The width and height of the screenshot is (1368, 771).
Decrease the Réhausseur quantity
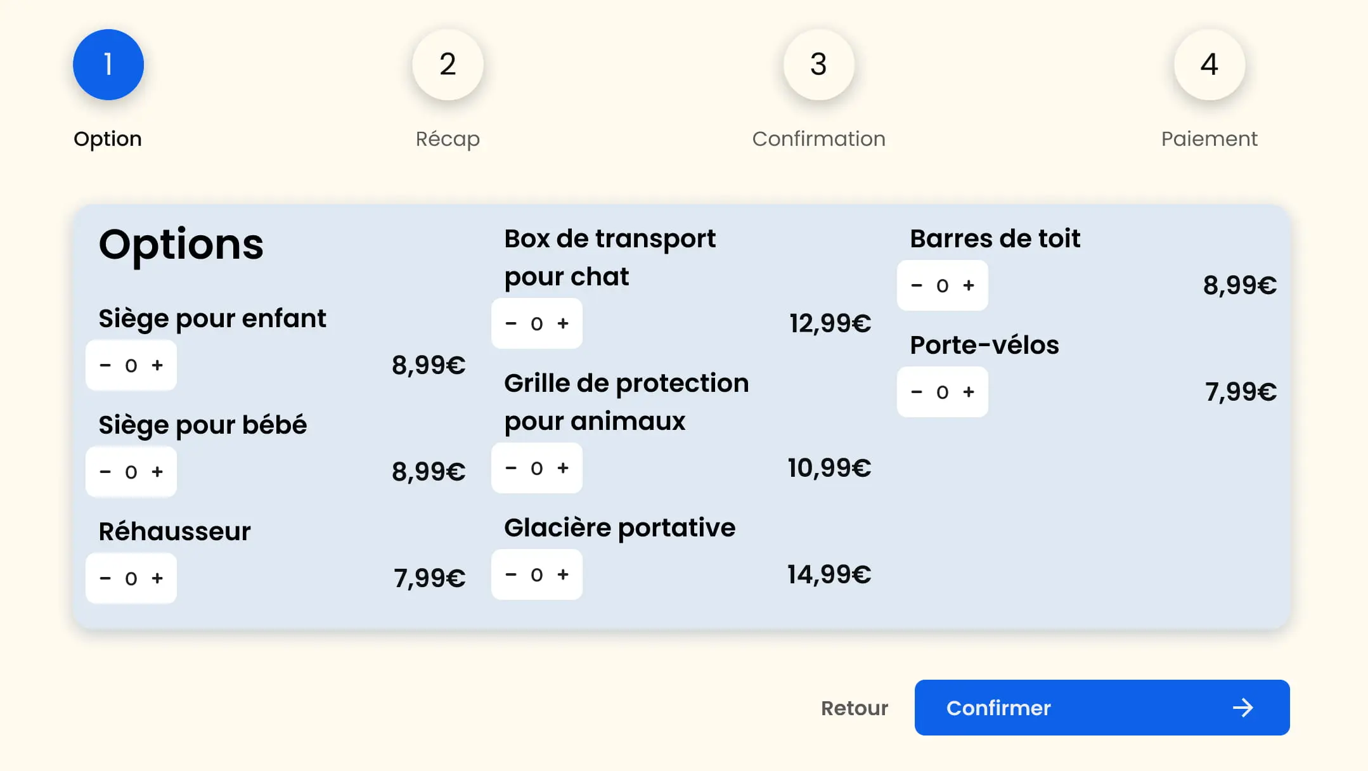[x=105, y=578]
